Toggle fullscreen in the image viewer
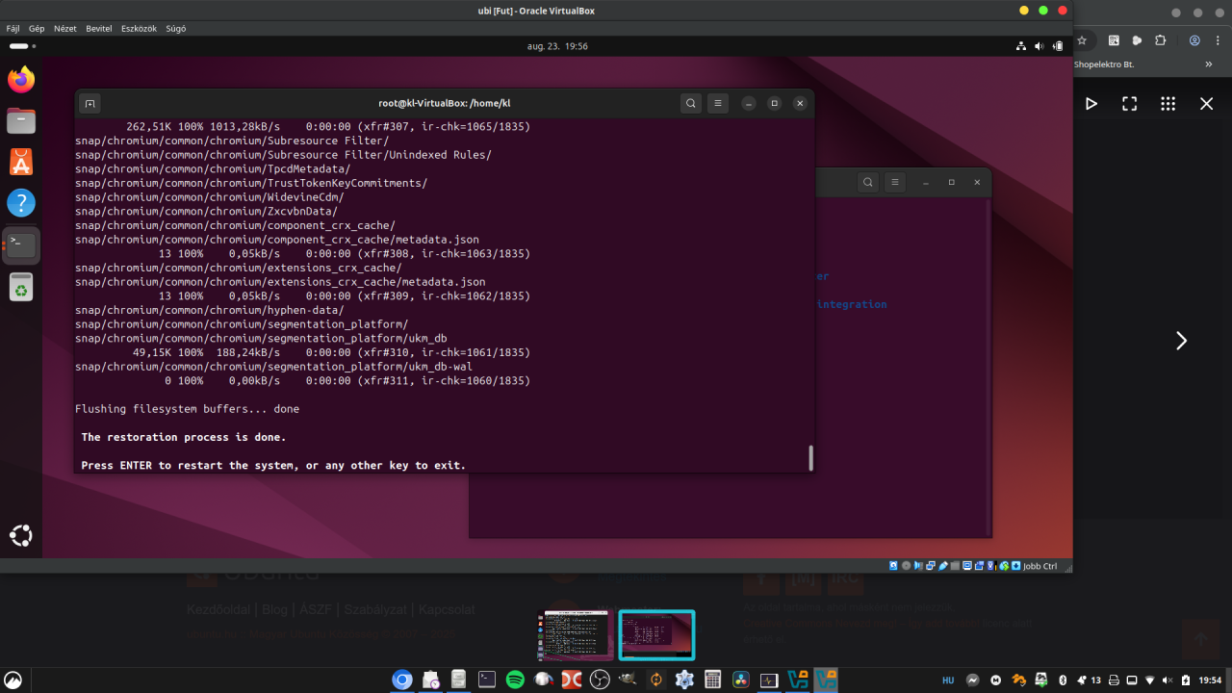1232x693 pixels. pos(1130,104)
